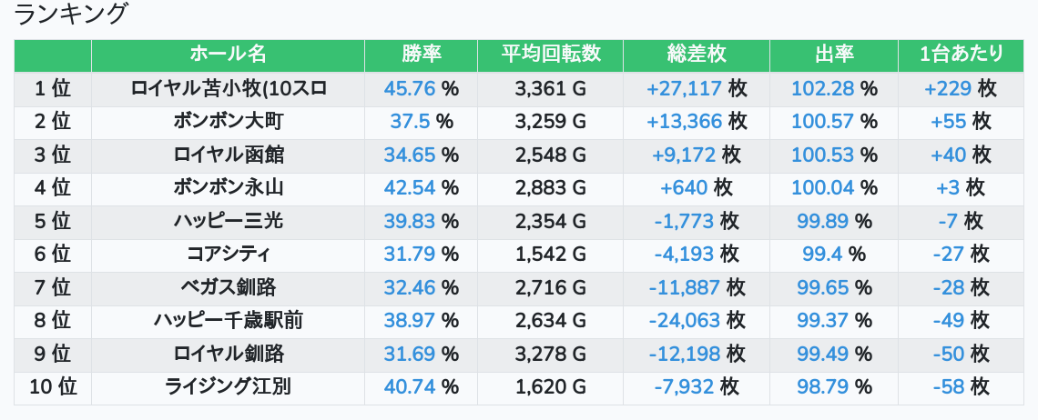Open ロイヤル苫小牧 hall name

[228, 89]
